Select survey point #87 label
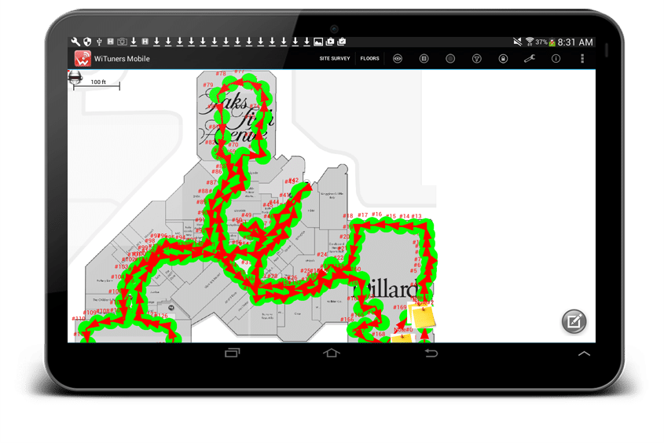The width and height of the screenshot is (664, 443). point(211,182)
